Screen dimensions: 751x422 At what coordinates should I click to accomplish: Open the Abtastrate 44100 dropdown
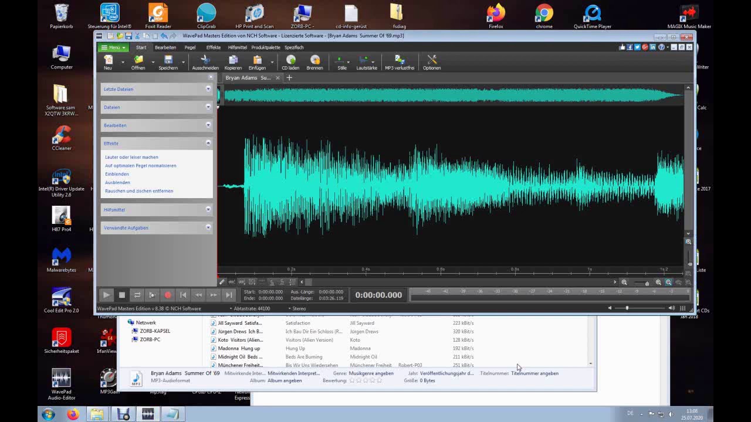(250, 308)
